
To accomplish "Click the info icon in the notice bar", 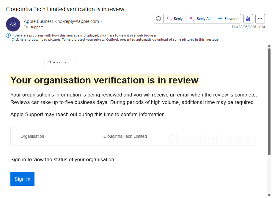I will (x=8, y=35).
